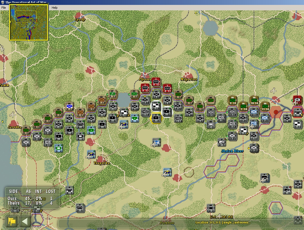Open the Help menu
The height and width of the screenshot is (230, 304).
54,8
